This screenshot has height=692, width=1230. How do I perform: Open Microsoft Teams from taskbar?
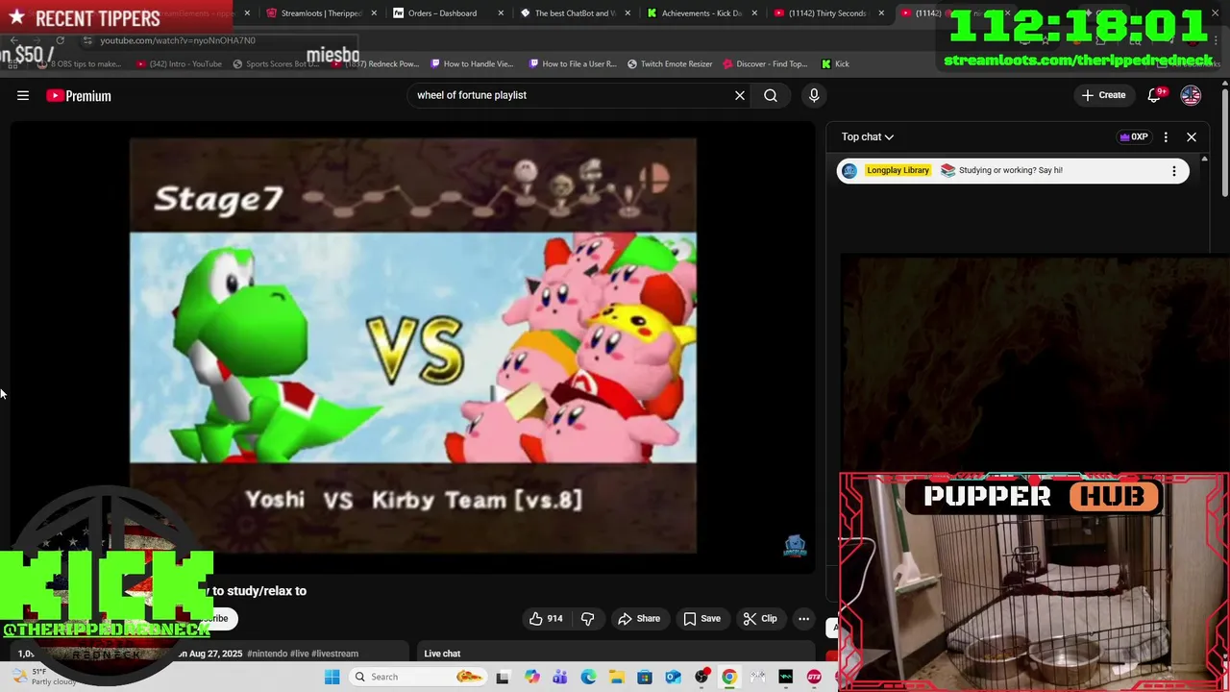[559, 677]
